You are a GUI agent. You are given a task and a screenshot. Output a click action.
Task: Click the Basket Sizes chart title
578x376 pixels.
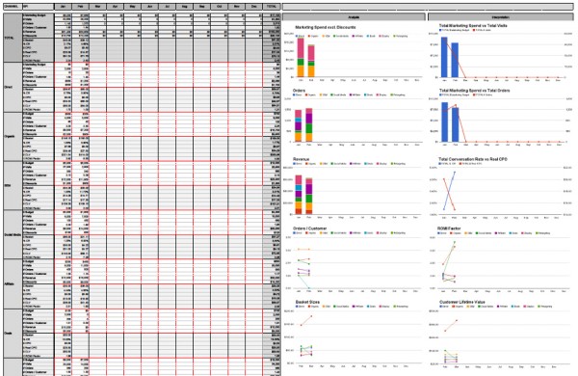[x=308, y=302]
